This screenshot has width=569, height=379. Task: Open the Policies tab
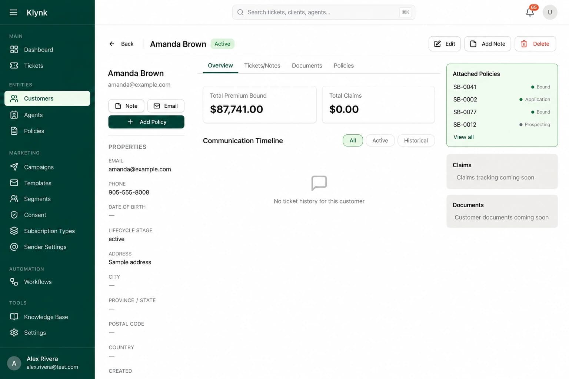[344, 66]
